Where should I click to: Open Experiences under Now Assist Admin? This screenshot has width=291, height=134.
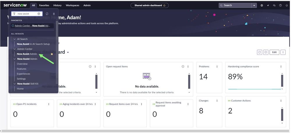pos(23,74)
